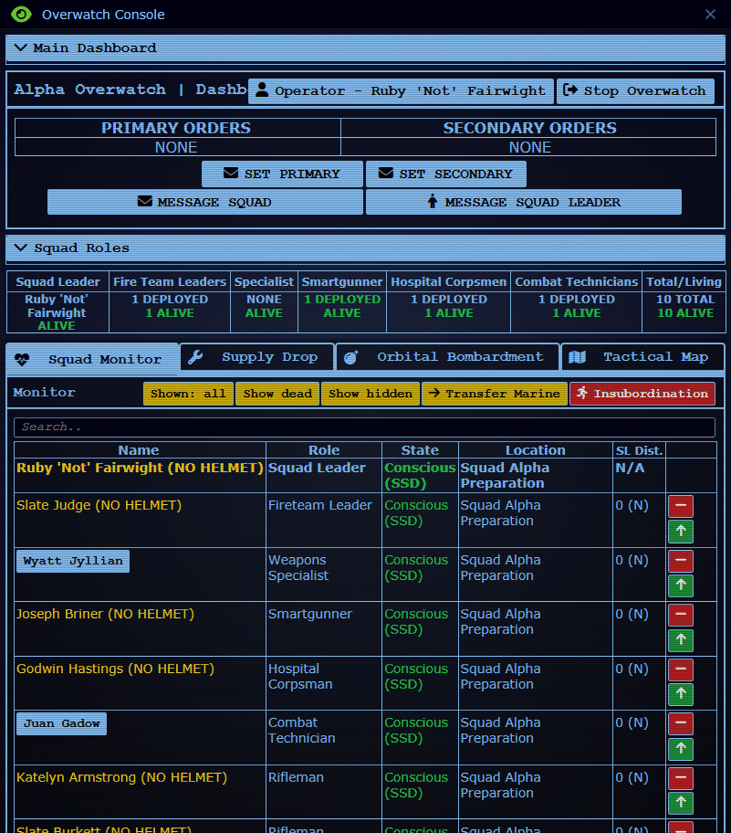Click red minus icon for Slate Judge
This screenshot has width=731, height=833.
tap(681, 507)
